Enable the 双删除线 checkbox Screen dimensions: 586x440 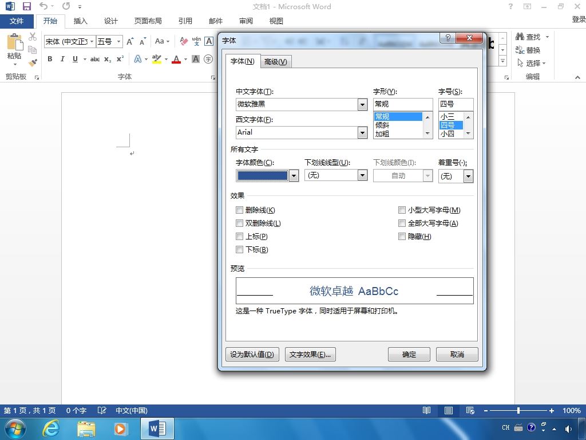tap(240, 223)
